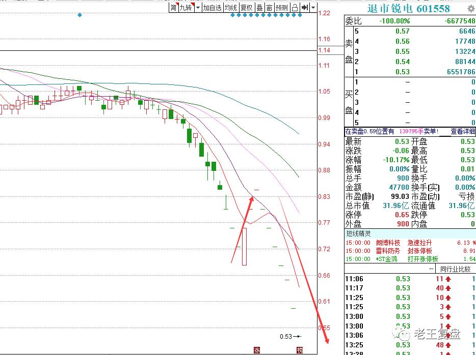
Task: Click sell level 5 price 0.57
Action: (403, 31)
